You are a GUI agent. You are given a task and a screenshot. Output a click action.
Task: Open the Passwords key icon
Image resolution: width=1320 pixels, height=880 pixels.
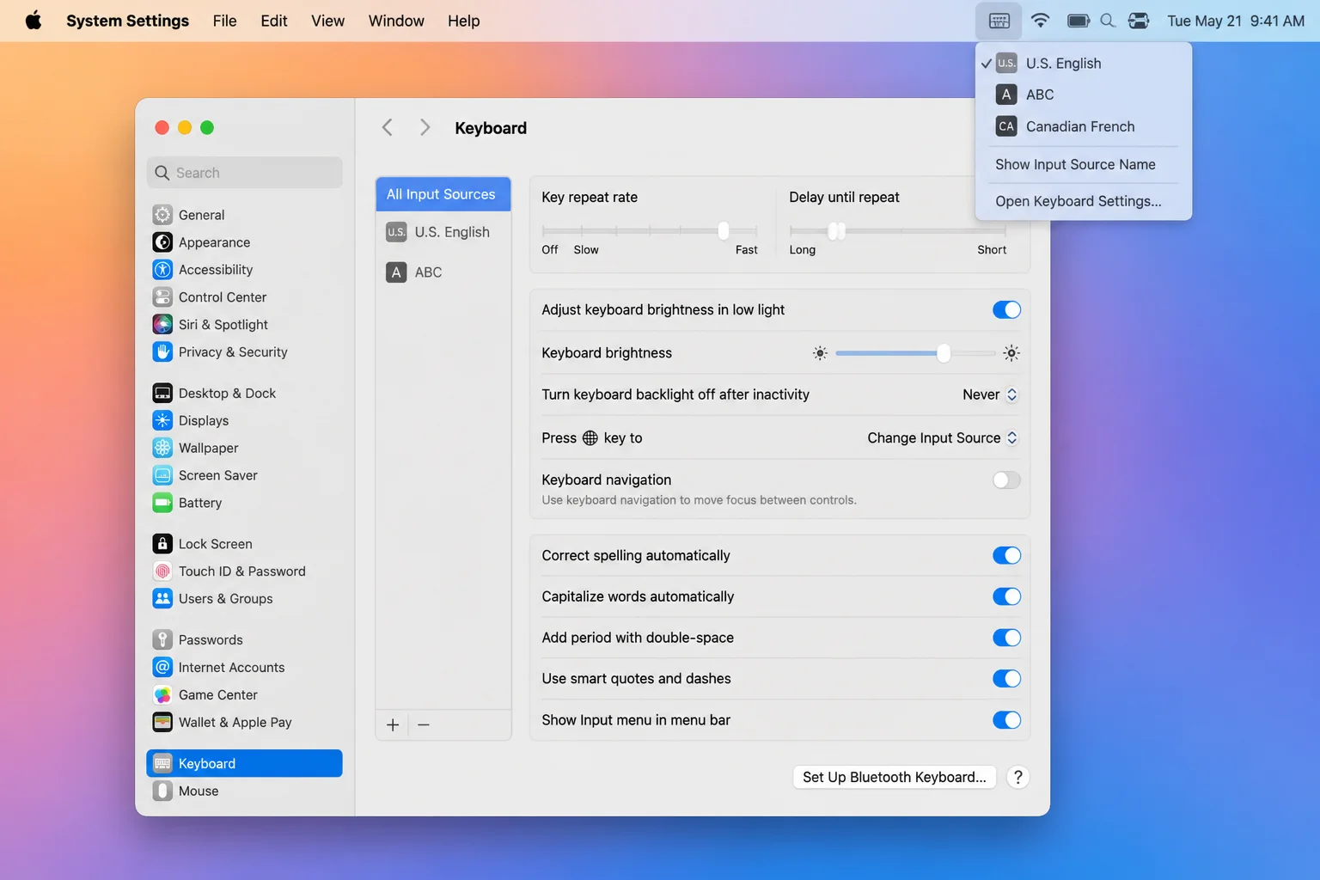[x=162, y=640]
